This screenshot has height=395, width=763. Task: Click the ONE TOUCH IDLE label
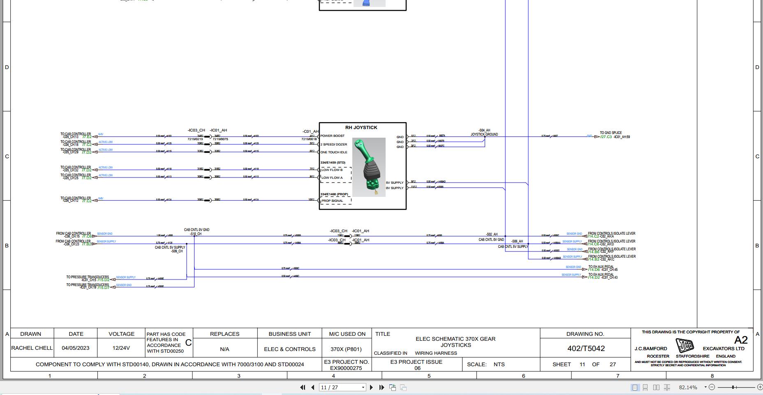[x=334, y=152]
